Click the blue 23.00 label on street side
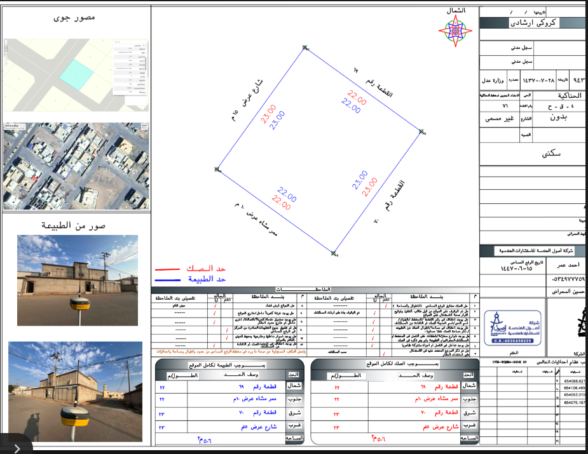The image size is (588, 454). [278, 120]
